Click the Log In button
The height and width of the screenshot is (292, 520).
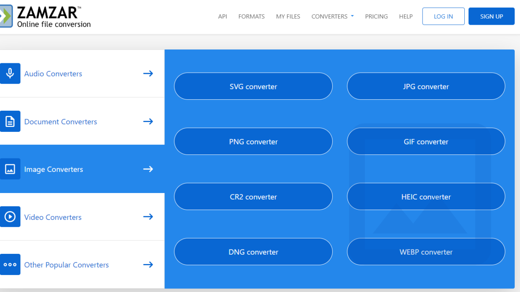tap(443, 16)
